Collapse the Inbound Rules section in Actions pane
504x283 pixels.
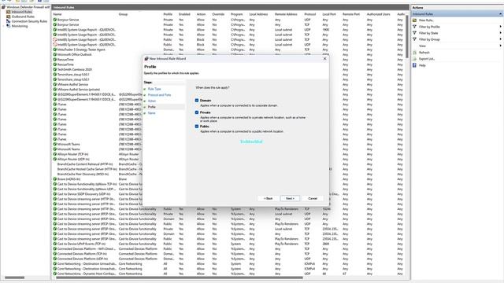(x=501, y=14)
